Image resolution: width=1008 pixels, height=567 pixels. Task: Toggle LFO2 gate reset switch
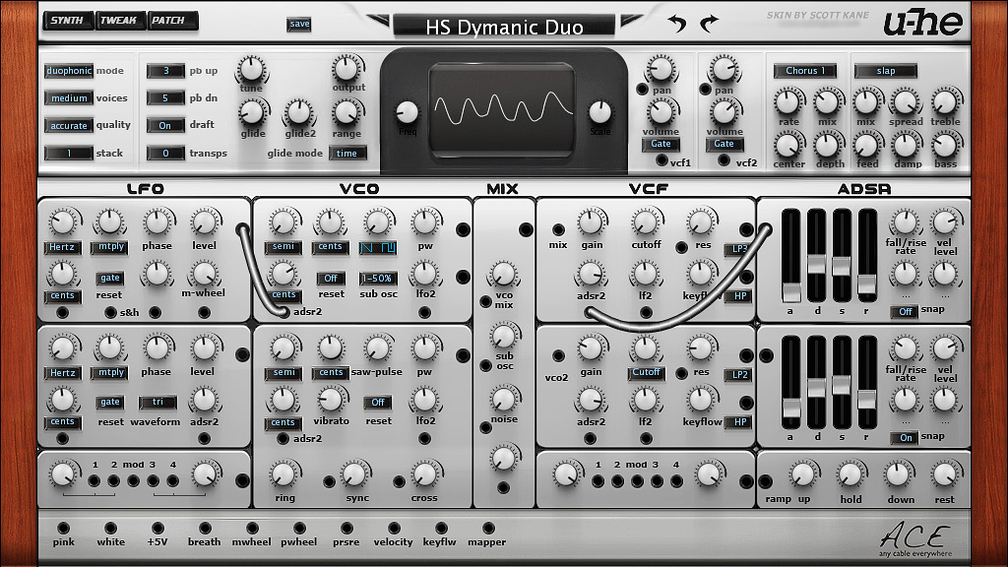point(110,402)
